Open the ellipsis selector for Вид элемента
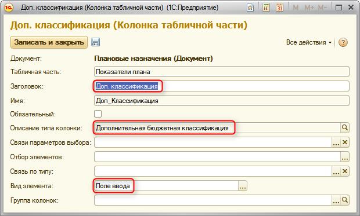 pyautogui.click(x=243, y=186)
